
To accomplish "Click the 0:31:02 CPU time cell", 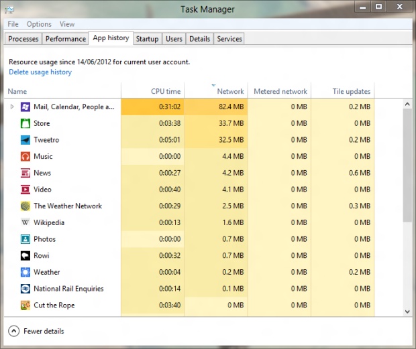I will (152, 107).
